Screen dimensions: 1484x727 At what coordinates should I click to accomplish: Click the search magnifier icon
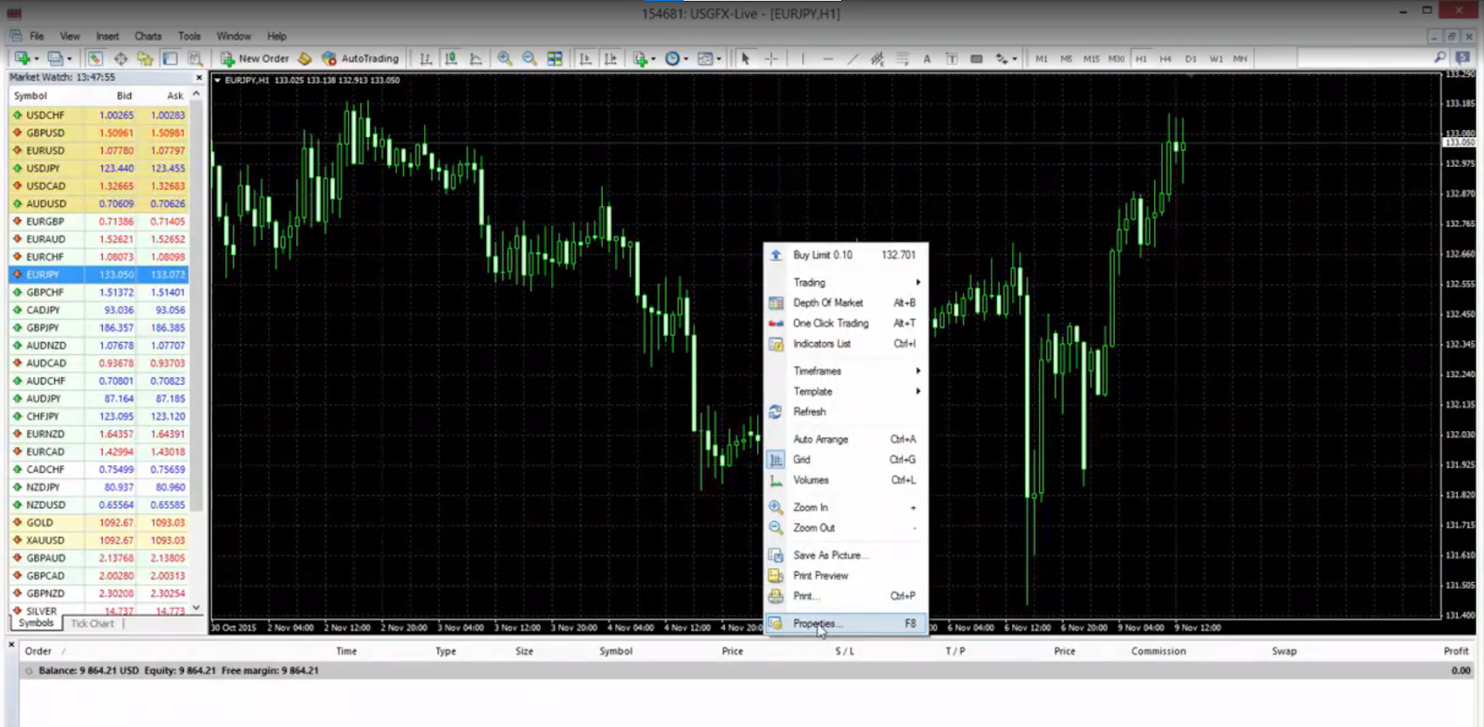point(1439,58)
